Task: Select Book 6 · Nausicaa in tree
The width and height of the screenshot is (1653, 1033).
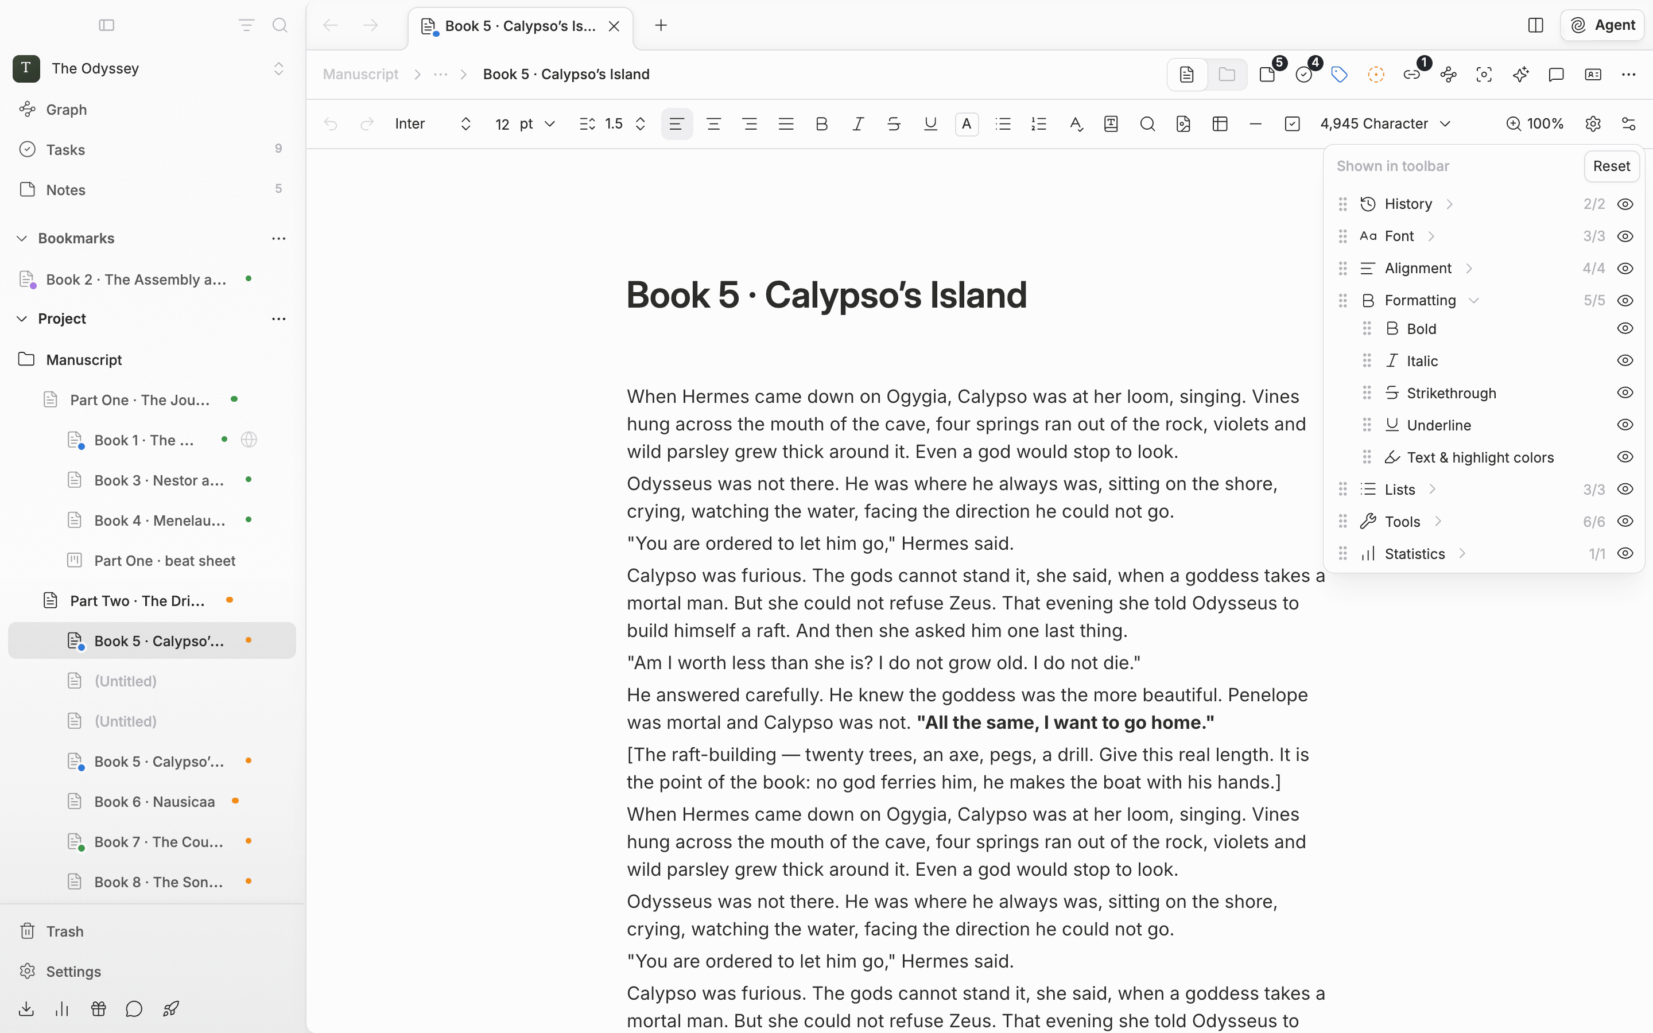Action: pos(152,801)
